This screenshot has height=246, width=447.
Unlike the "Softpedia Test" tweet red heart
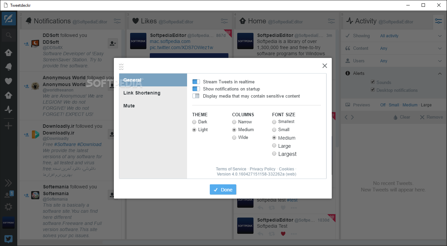pos(283,233)
